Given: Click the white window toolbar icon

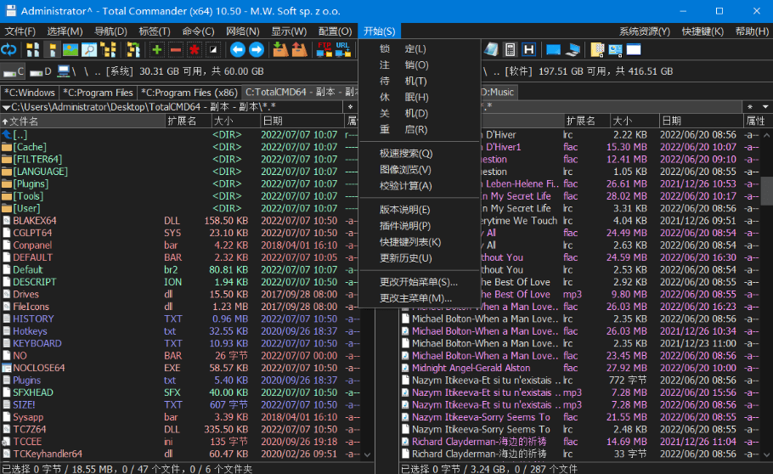Looking at the screenshot, I should (634, 50).
